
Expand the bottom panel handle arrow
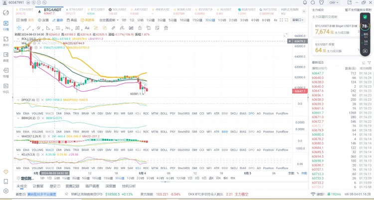click(x=165, y=182)
